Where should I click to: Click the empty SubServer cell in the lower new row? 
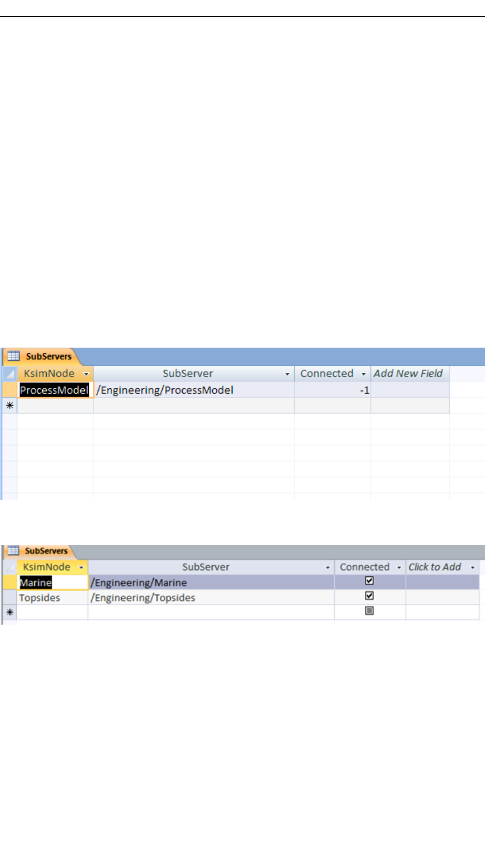click(x=211, y=612)
